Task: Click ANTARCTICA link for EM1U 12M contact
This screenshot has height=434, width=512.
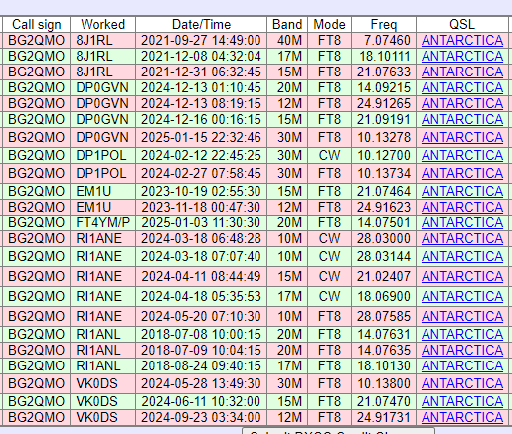Action: click(462, 208)
